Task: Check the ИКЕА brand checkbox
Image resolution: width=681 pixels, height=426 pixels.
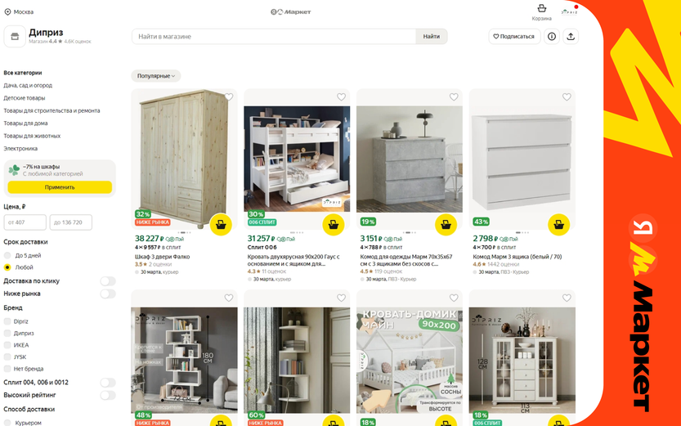Action: pyautogui.click(x=7, y=345)
